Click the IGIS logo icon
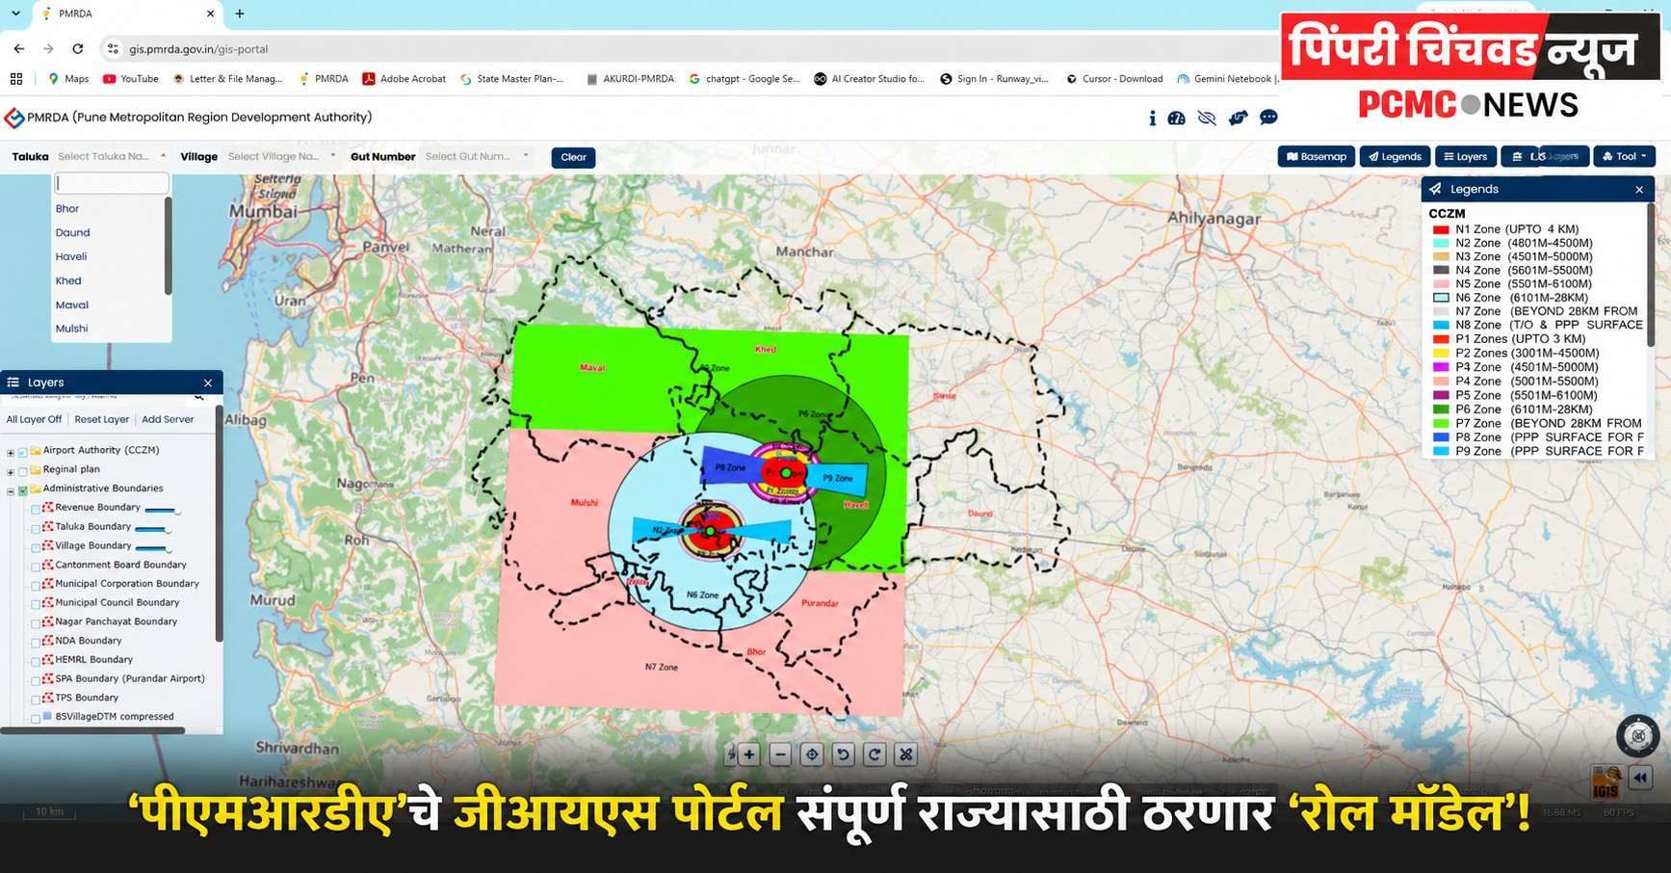Viewport: 1671px width, 873px height. [1606, 781]
